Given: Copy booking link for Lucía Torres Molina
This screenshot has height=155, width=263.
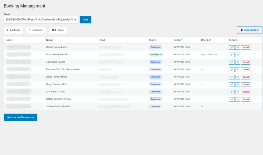Looking at the screenshot, I should pyautogui.click(x=231, y=77).
